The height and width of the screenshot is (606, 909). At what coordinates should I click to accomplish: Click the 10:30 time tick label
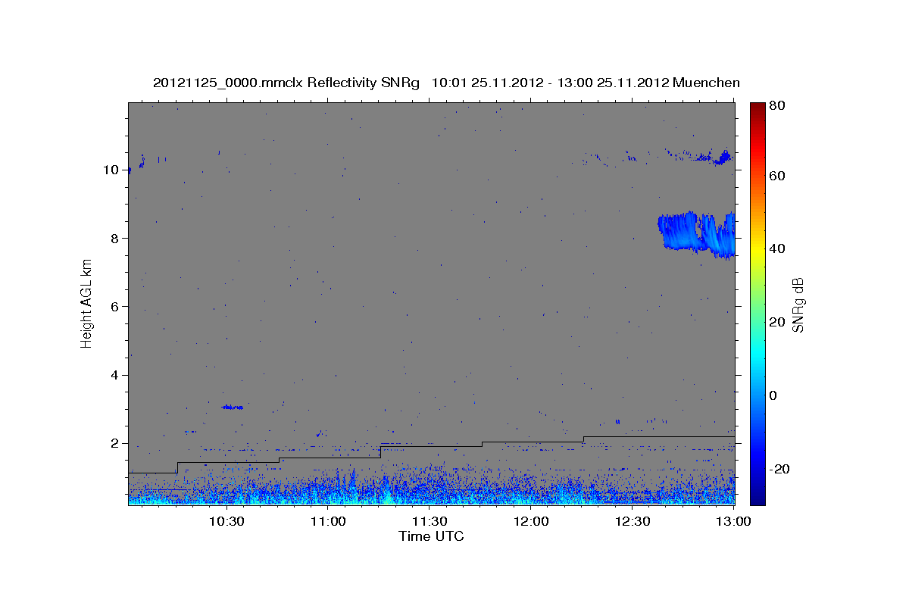tap(226, 521)
